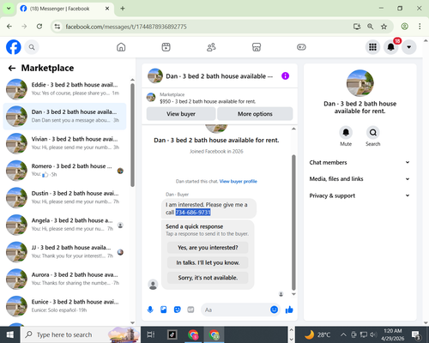Click the address bar URL
Viewport: 429px width, 343px height.
pyautogui.click(x=126, y=27)
